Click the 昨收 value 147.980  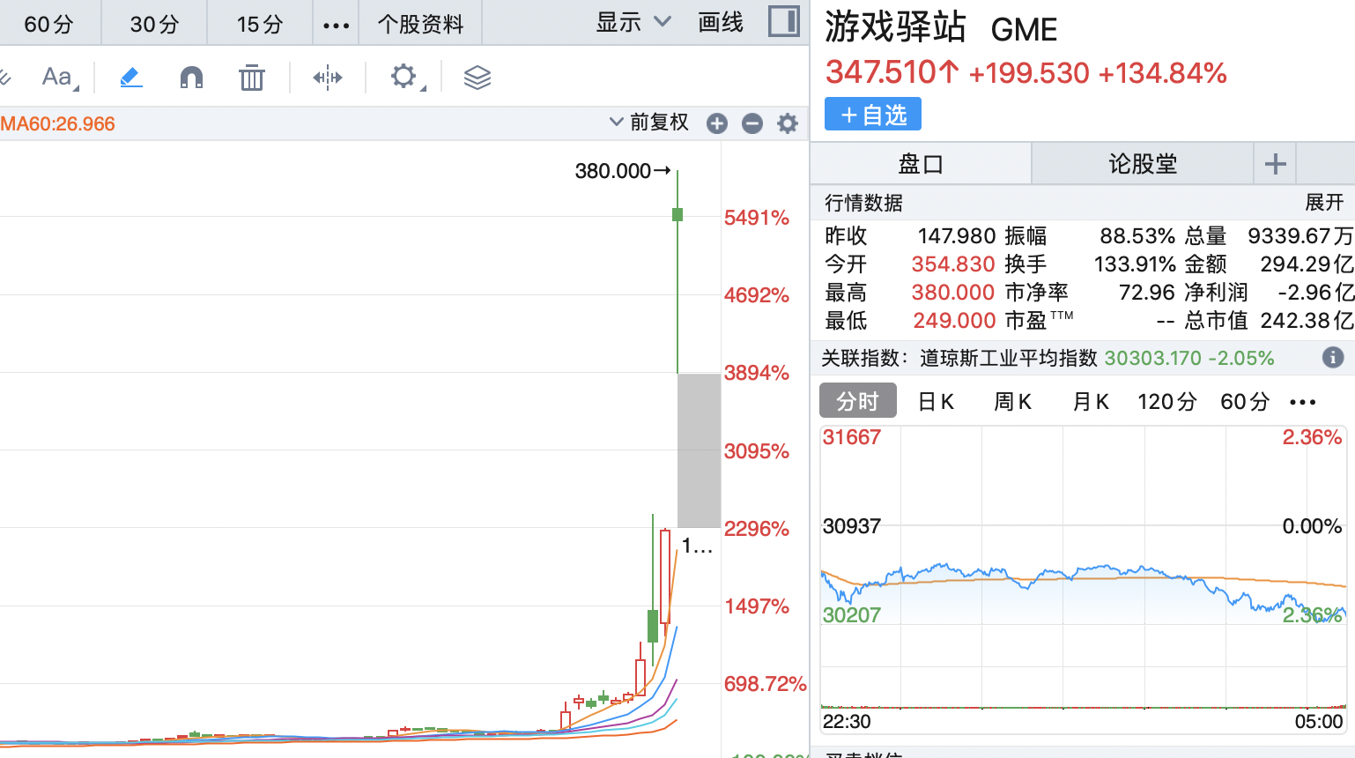[956, 235]
